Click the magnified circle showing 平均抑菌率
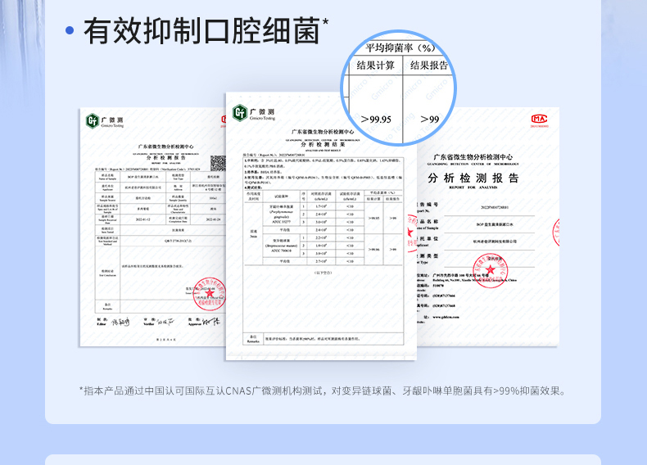This screenshot has width=647, height=465. tap(399, 88)
